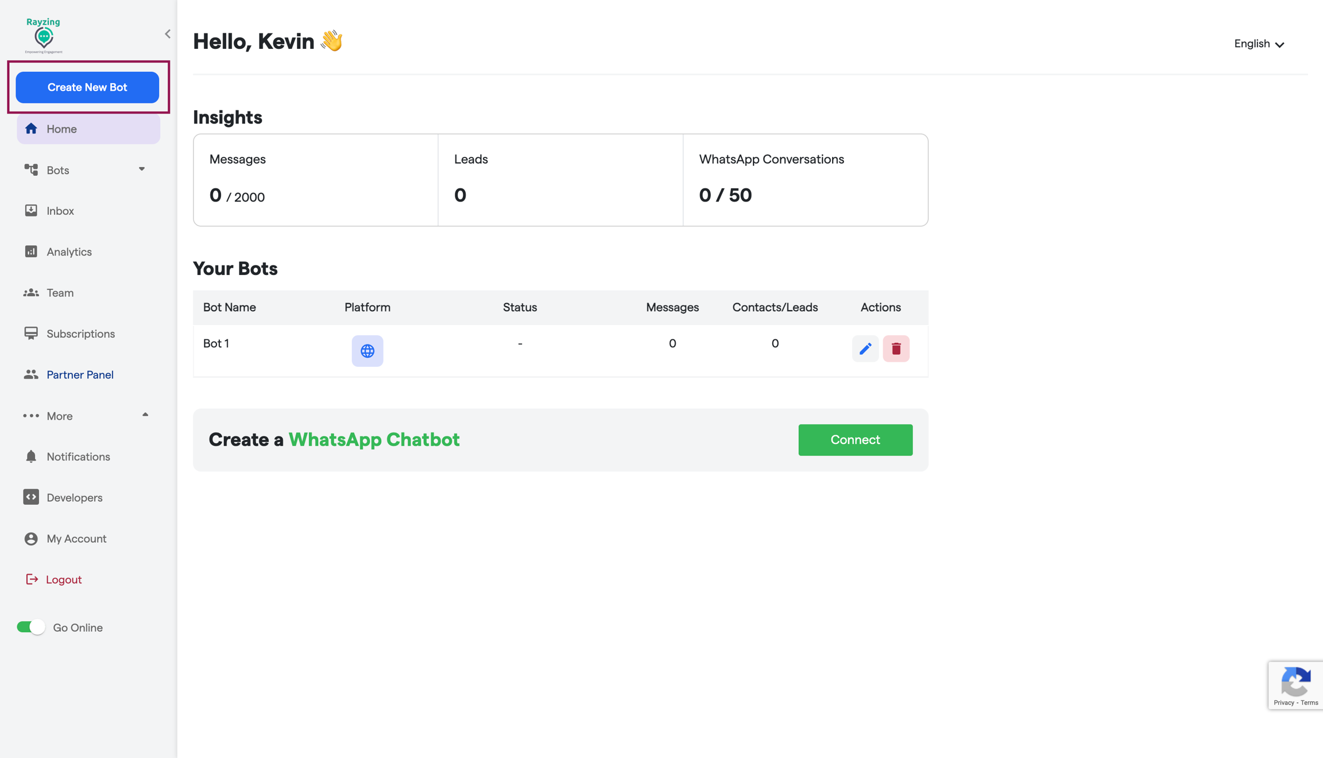Click the green Connect button
This screenshot has width=1323, height=758.
(855, 440)
